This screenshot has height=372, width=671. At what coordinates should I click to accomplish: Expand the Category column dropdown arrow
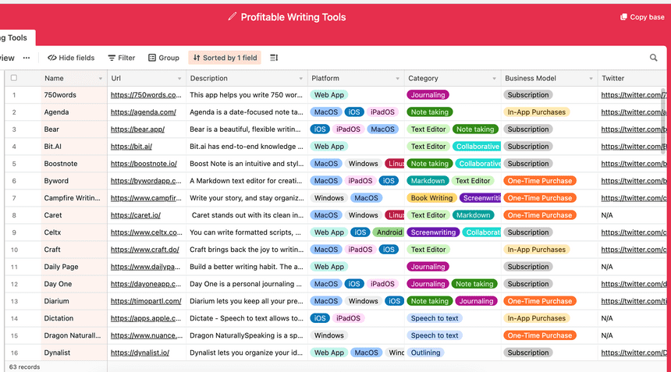tap(494, 79)
